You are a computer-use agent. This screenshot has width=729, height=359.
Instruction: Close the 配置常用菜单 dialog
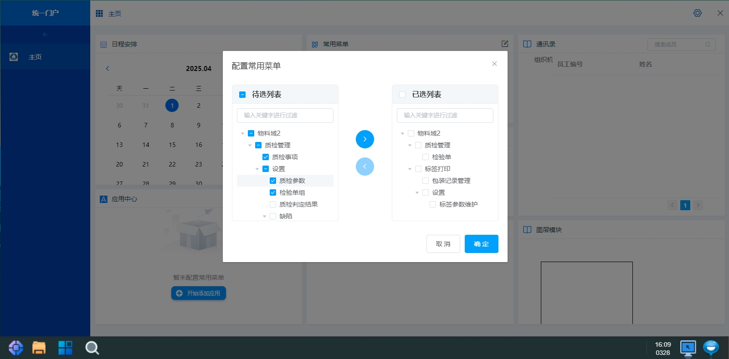click(x=494, y=64)
